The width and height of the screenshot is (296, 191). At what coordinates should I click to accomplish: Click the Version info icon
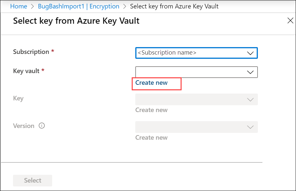coord(42,126)
